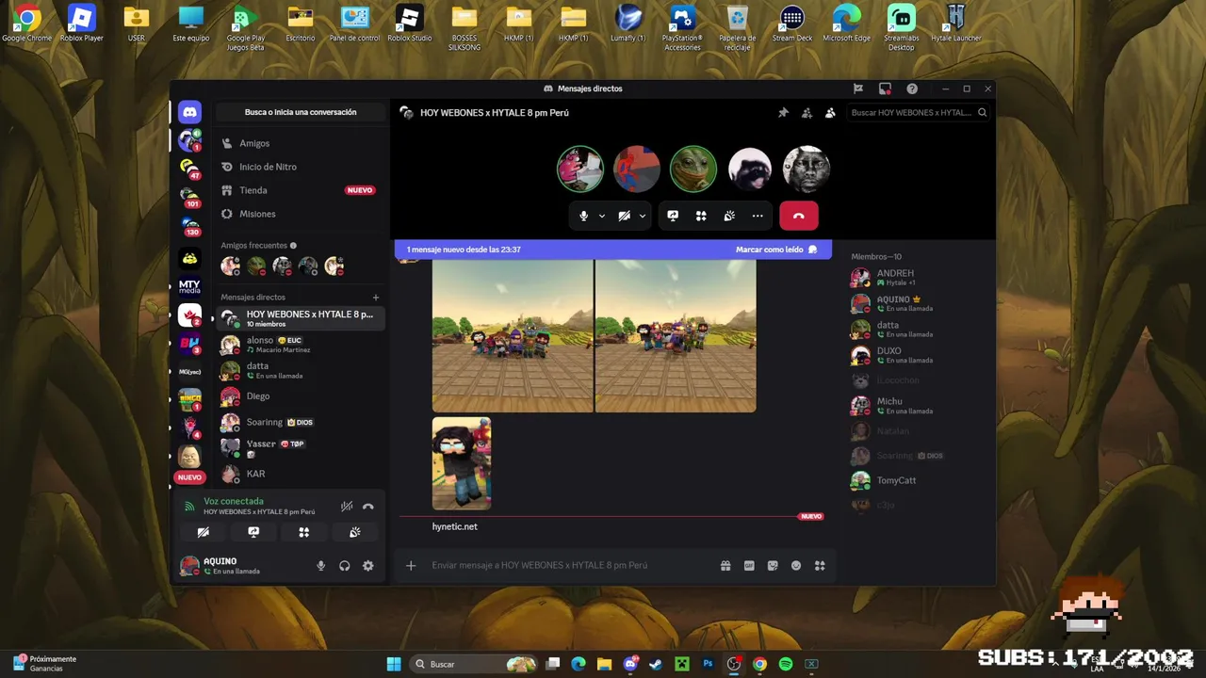Open the datta direct message
The width and height of the screenshot is (1206, 678).
pos(301,370)
